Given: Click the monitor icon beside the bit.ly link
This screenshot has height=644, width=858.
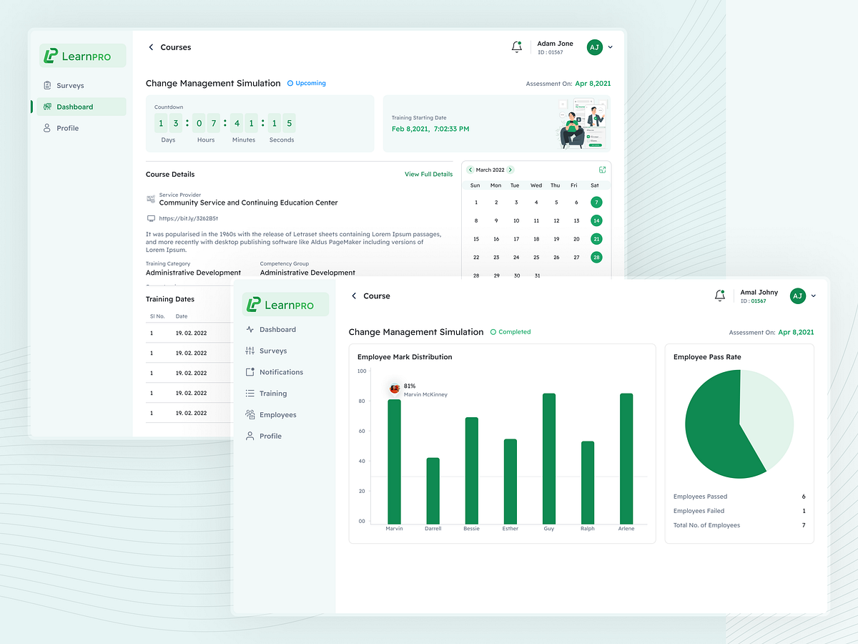Looking at the screenshot, I should click(x=151, y=218).
